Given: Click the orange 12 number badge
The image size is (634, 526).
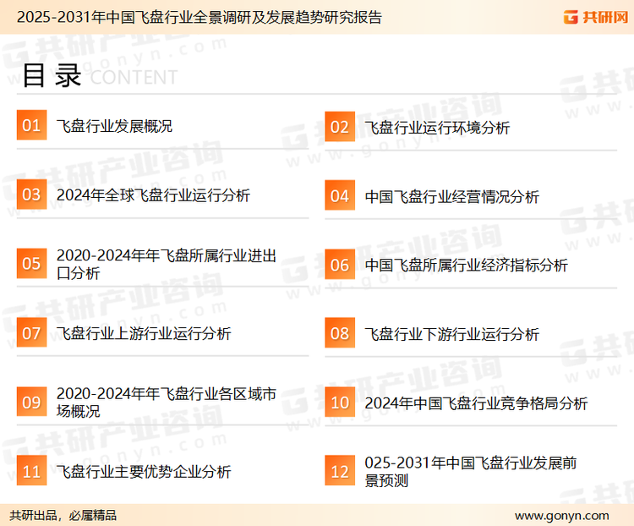Looking at the screenshot, I should pos(340,471).
